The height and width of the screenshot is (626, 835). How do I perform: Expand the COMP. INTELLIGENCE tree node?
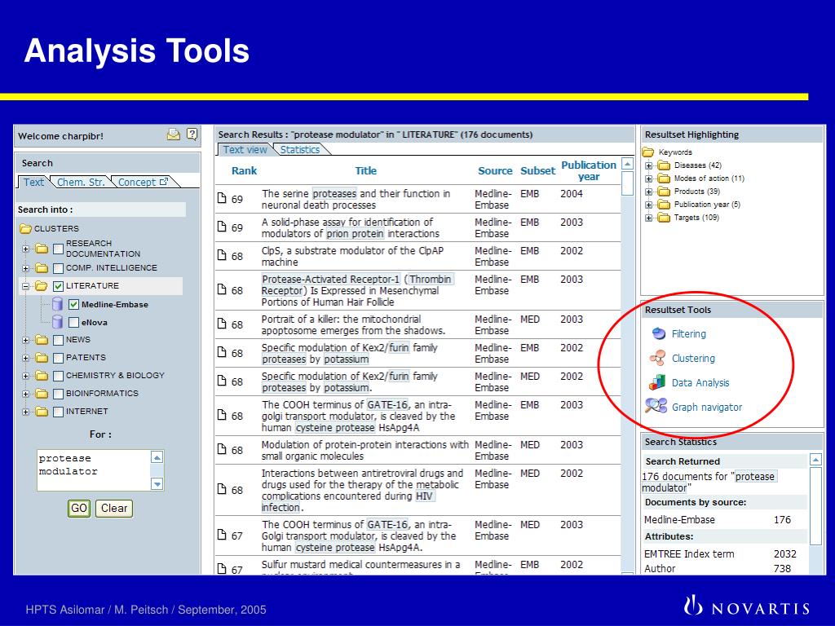click(25, 268)
